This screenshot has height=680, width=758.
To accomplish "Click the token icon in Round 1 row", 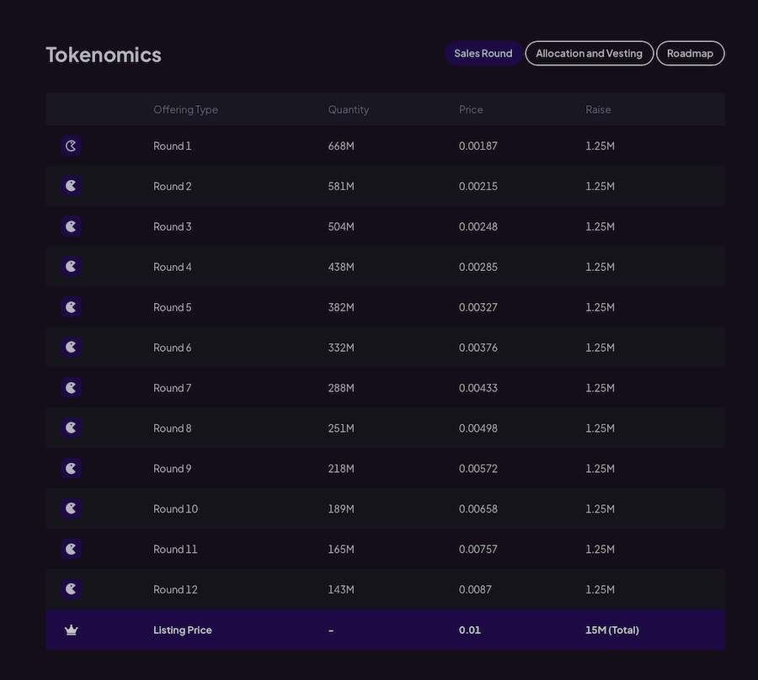I will pos(71,146).
